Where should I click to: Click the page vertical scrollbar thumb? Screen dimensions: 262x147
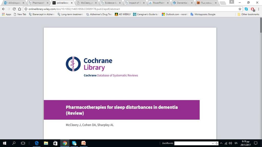click(x=261, y=25)
